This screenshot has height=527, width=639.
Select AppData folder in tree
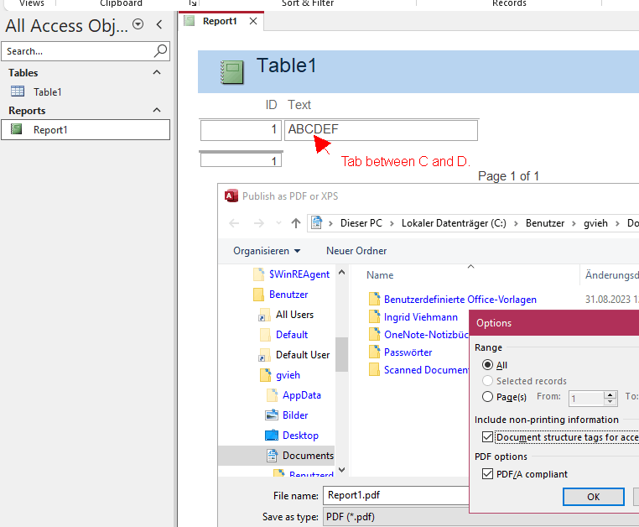294,395
